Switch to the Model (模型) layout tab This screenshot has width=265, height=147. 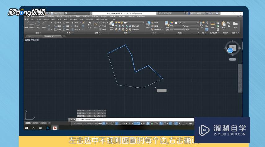click(28, 123)
